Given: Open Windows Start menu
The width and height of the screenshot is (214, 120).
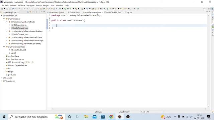Looking at the screenshot, I should pyautogui.click(x=4, y=117).
